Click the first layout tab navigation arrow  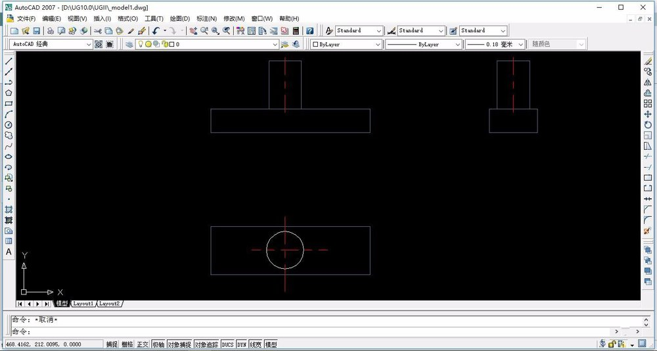[20, 304]
